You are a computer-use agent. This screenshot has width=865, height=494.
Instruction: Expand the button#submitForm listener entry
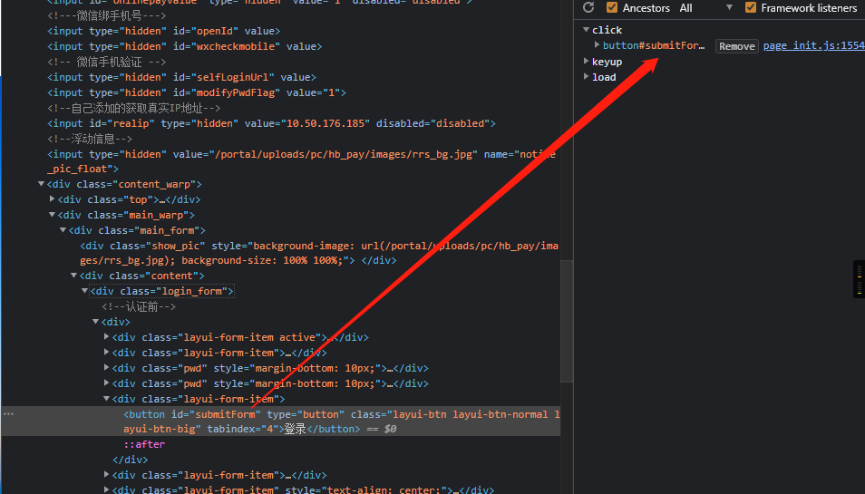point(597,45)
